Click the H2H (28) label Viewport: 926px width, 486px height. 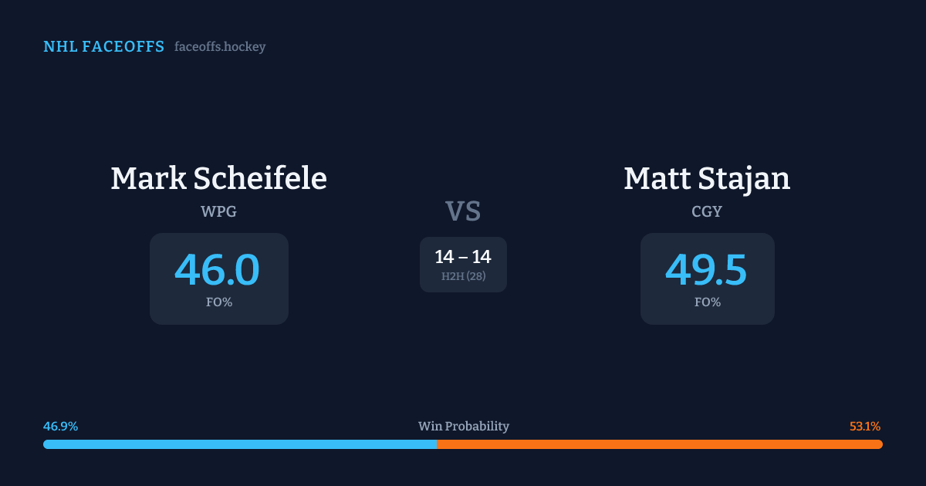coord(463,276)
